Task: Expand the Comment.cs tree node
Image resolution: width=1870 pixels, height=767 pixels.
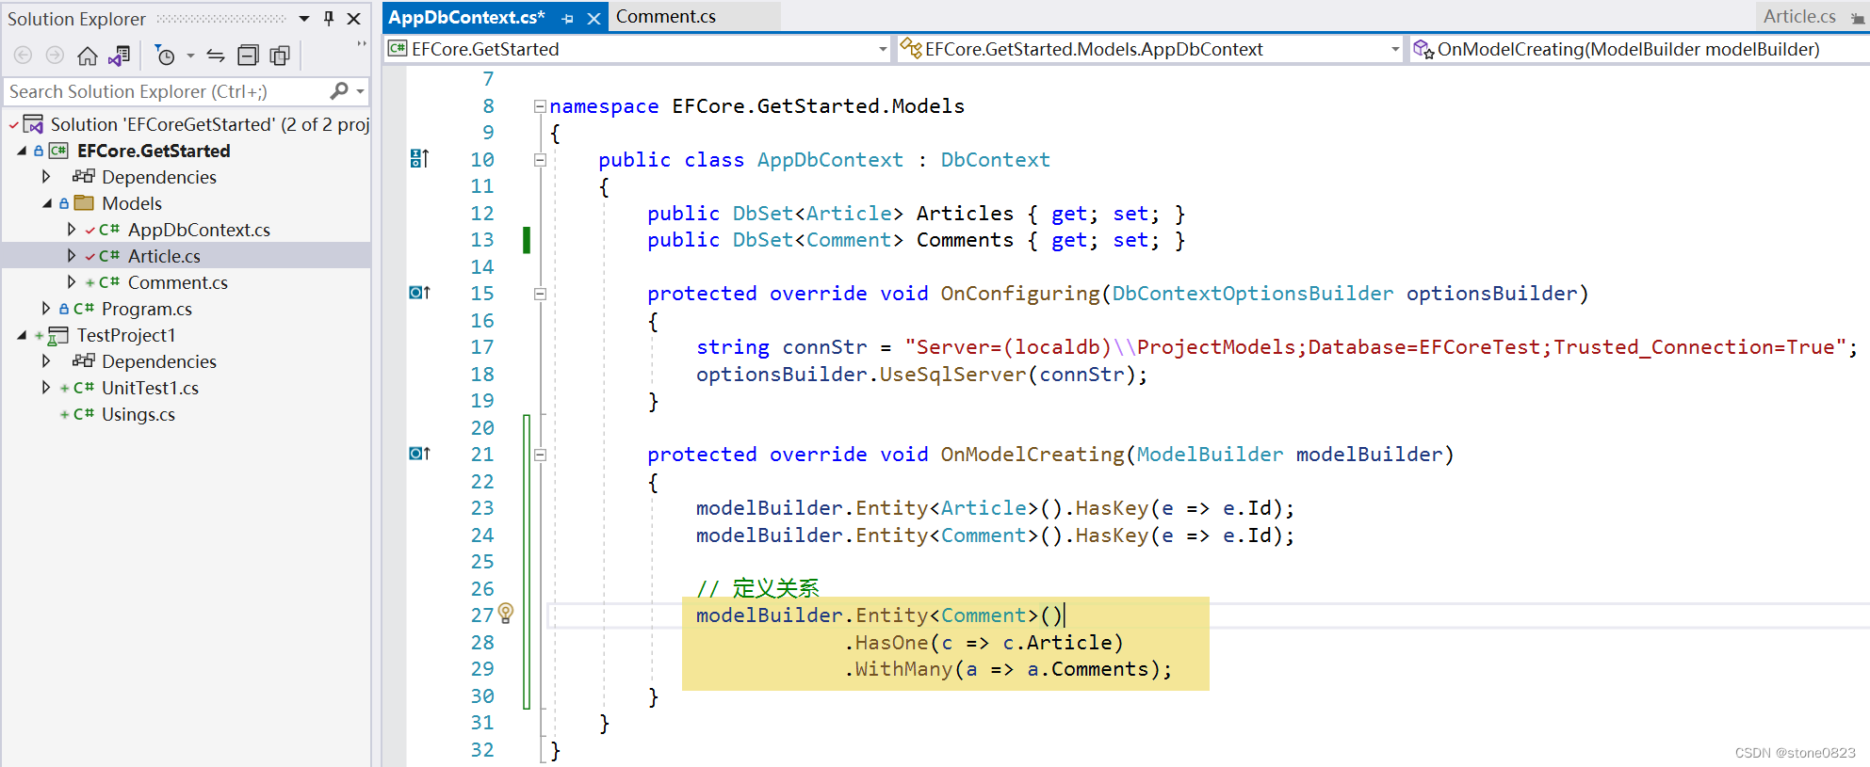Action: point(72,282)
